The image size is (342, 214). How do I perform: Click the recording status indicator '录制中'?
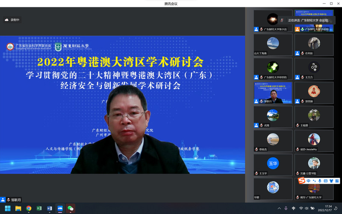12,20
